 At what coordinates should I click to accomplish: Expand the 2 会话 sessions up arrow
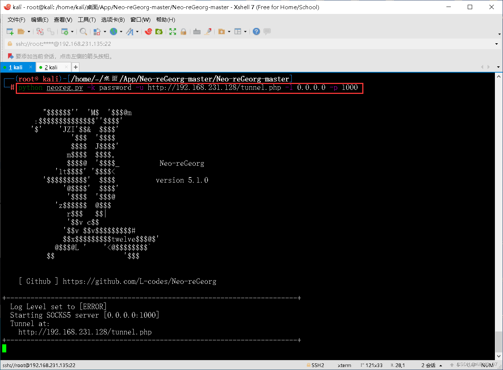click(x=441, y=366)
